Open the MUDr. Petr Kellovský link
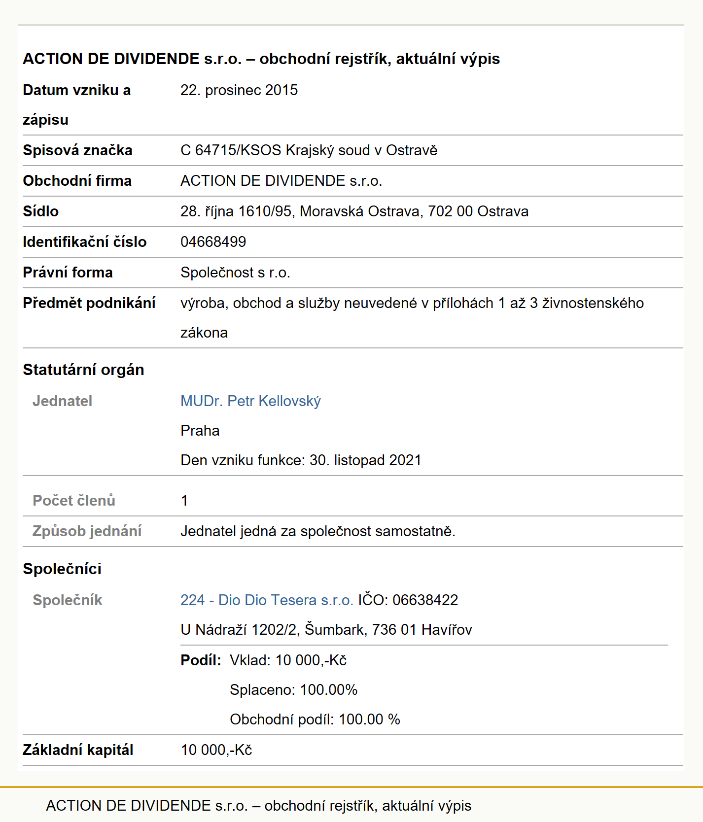Viewport: 703px width, 822px height. (x=250, y=401)
